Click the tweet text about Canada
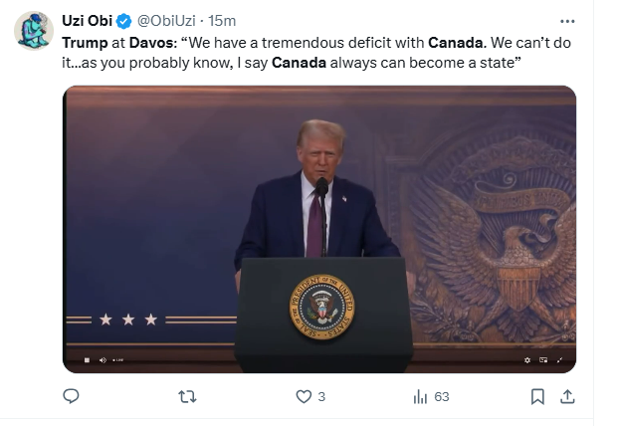 click(316, 53)
